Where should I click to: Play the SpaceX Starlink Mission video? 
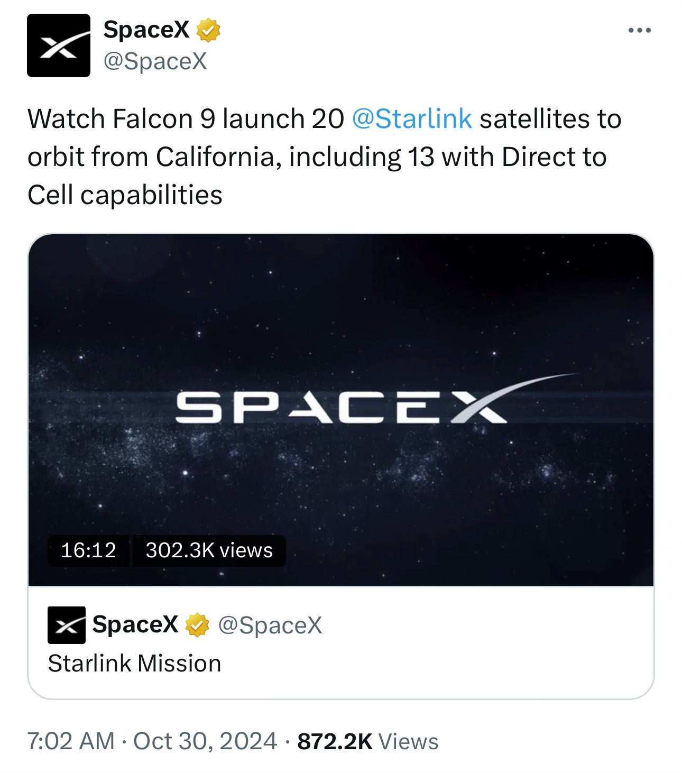(x=341, y=410)
